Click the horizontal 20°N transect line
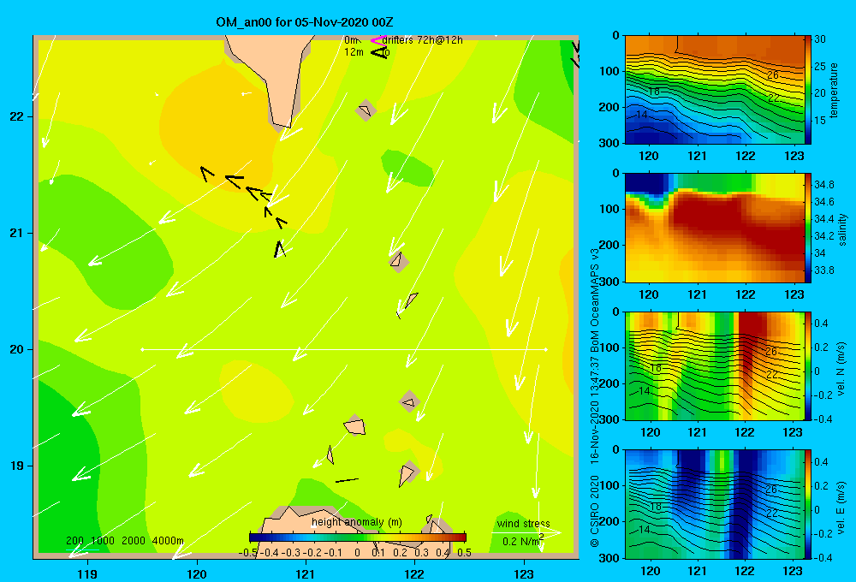The image size is (856, 582). click(344, 349)
